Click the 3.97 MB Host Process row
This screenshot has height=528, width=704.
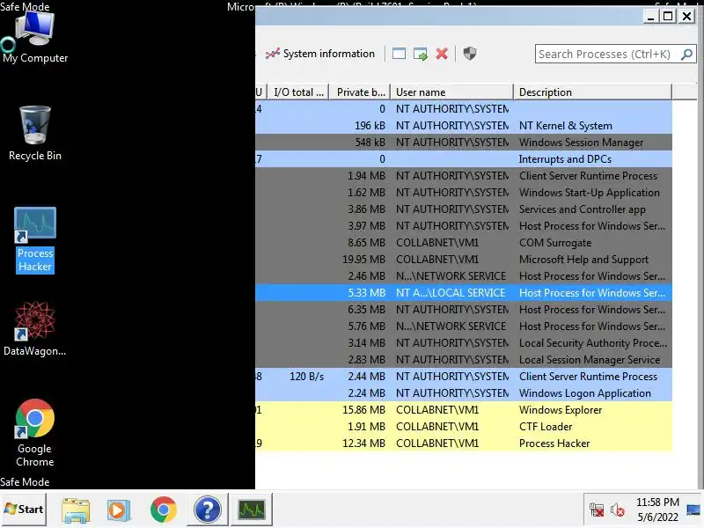pos(464,226)
